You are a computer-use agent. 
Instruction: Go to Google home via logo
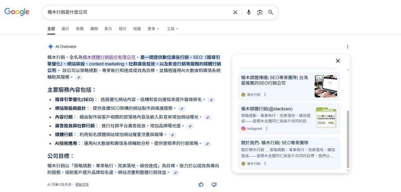coord(17,12)
